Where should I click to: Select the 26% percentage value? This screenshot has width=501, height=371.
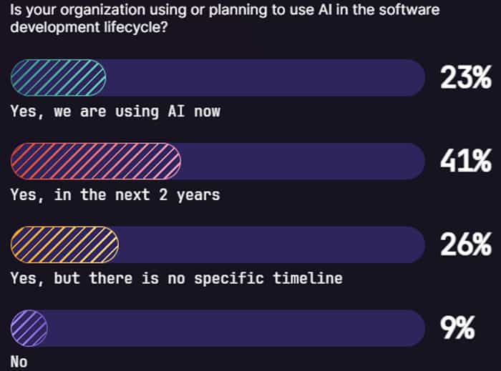coord(465,244)
